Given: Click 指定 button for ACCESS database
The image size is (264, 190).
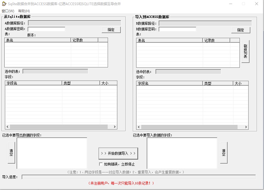Looking at the screenshot, I should pyautogui.click(x=241, y=30).
